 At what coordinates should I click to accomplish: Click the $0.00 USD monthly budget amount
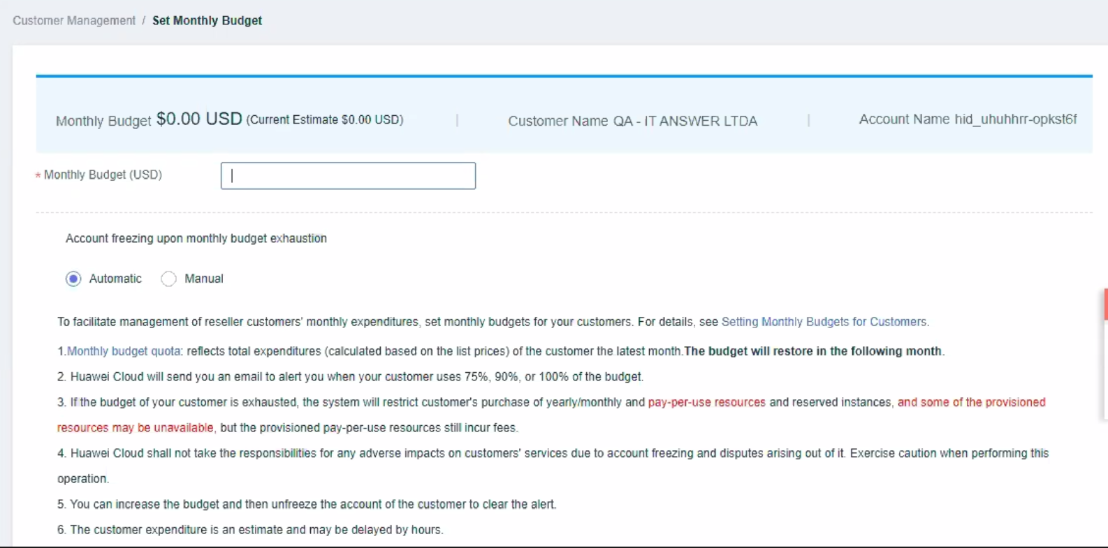pos(199,119)
